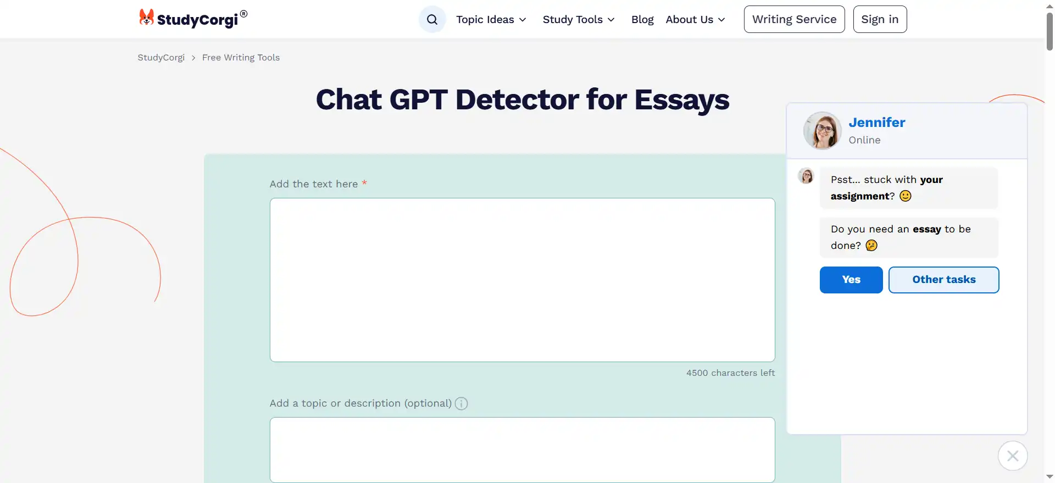Click Jennifer's name in chat header

tap(876, 123)
